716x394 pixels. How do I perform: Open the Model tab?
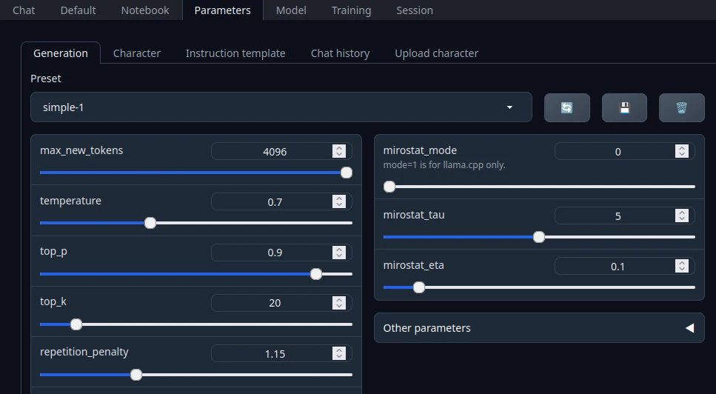pos(291,10)
